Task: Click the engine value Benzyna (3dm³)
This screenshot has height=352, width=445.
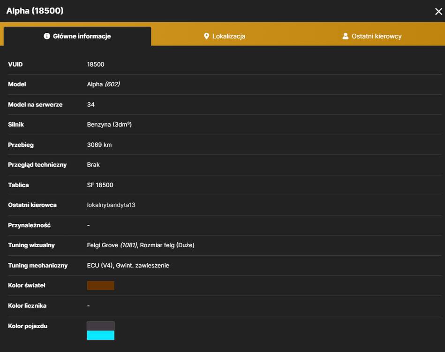Action: [109, 124]
